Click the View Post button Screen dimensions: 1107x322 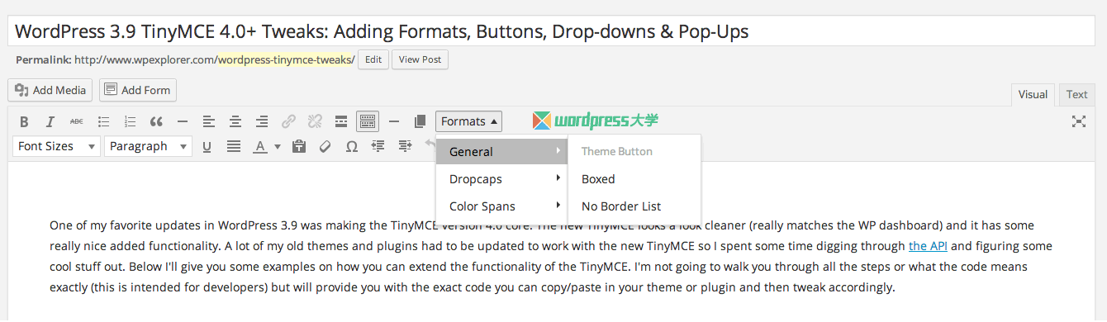click(x=420, y=59)
